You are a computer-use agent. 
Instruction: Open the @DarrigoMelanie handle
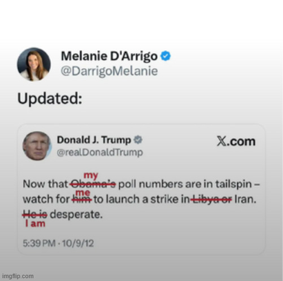pos(109,71)
